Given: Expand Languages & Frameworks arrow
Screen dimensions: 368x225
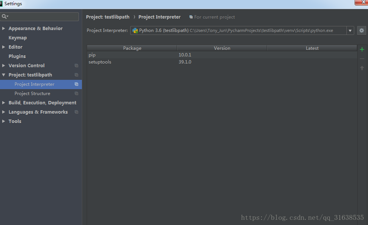Looking at the screenshot, I should pyautogui.click(x=3, y=112).
